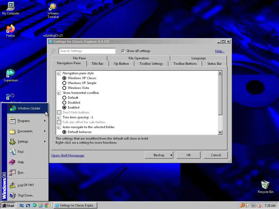Click the magnifier icon in system tray
Image resolution: width=279 pixels, height=209 pixels.
coord(242,205)
